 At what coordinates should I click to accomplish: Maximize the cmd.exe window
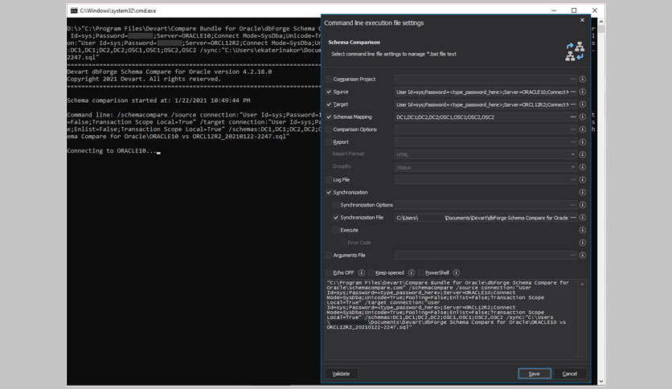574,10
